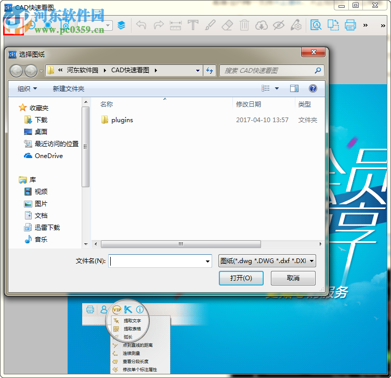Click the undo arrow in the toolbar

pos(141,25)
